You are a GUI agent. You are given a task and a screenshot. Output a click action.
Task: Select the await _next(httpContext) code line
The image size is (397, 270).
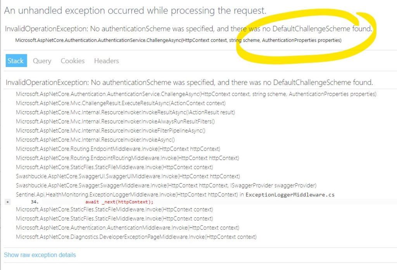point(119,202)
